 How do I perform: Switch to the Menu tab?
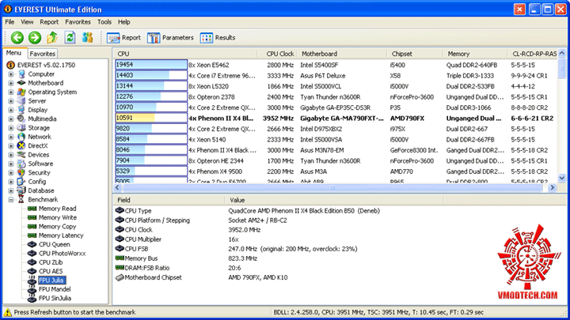(x=13, y=53)
